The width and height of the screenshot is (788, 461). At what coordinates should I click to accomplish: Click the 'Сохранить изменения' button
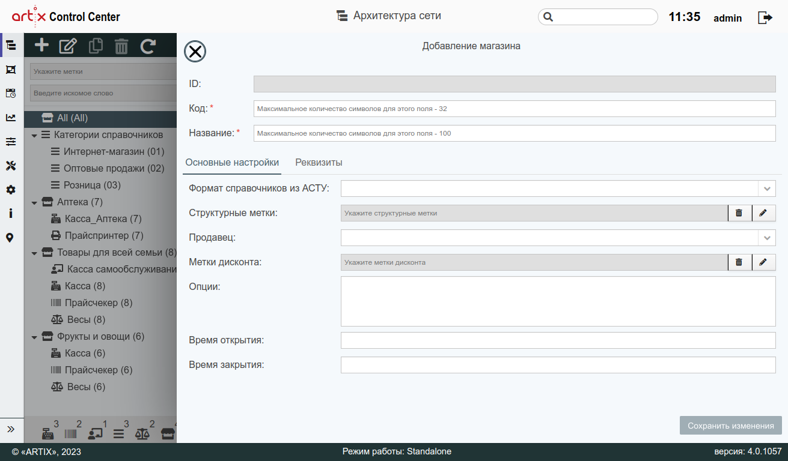point(731,426)
